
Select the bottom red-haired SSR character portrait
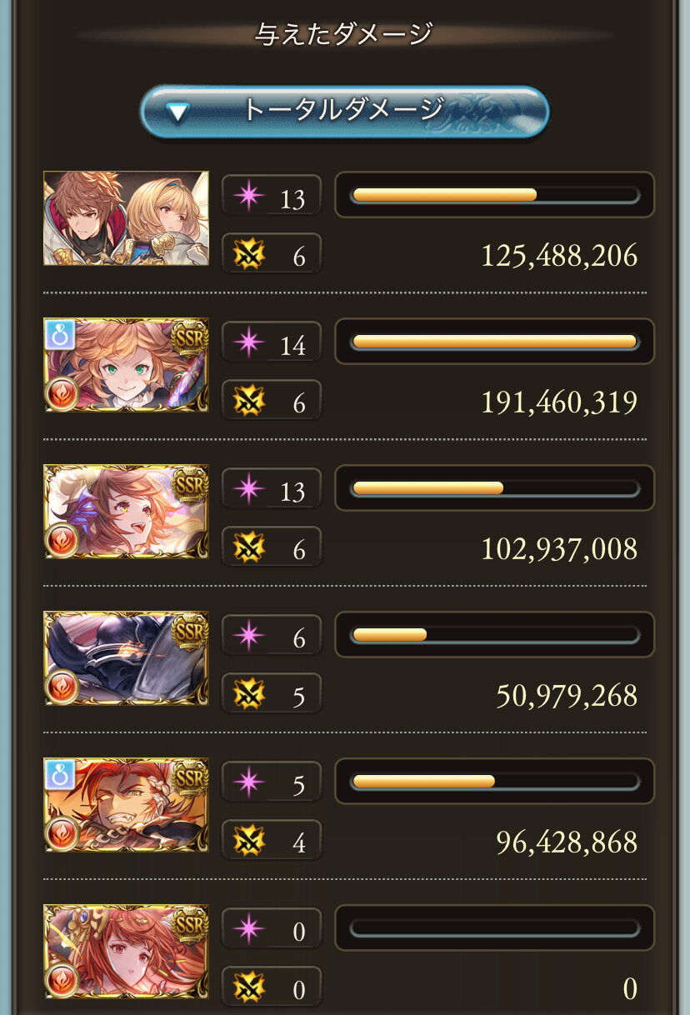click(126, 952)
